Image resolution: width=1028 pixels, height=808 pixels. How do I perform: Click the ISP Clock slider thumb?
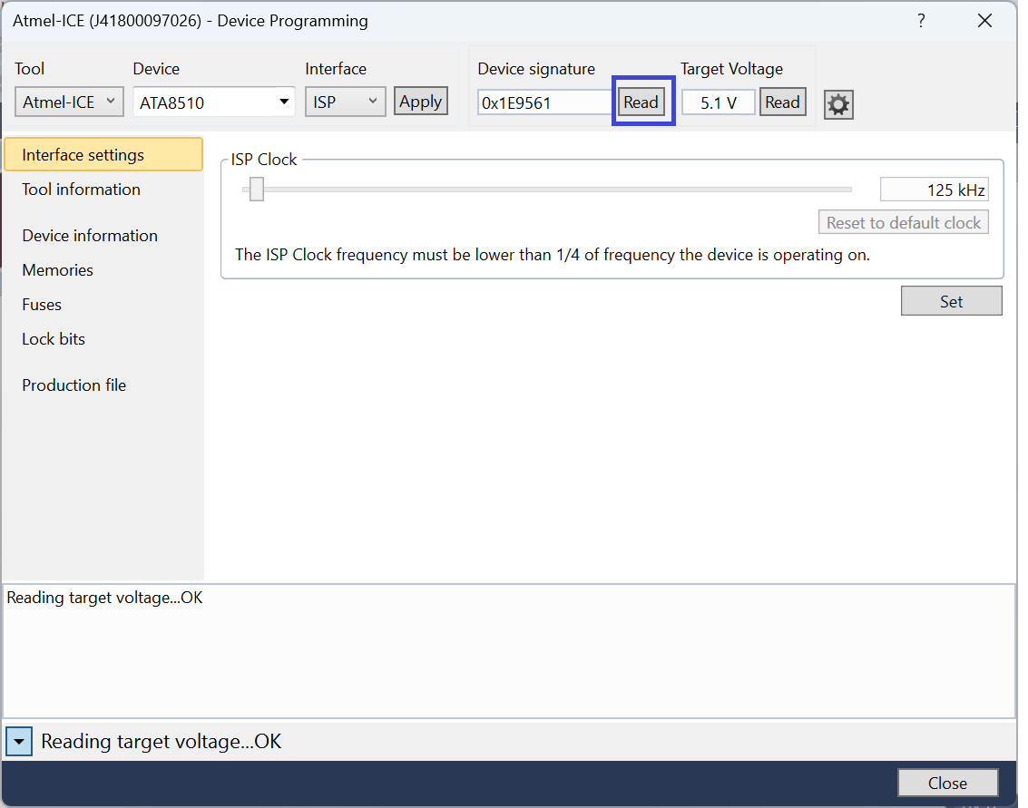257,190
